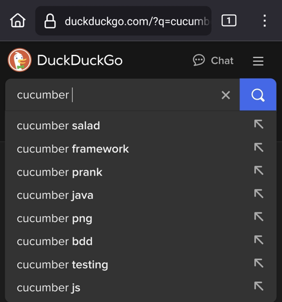Submit search with the blue magnifier button
The image size is (282, 302).
click(x=258, y=94)
